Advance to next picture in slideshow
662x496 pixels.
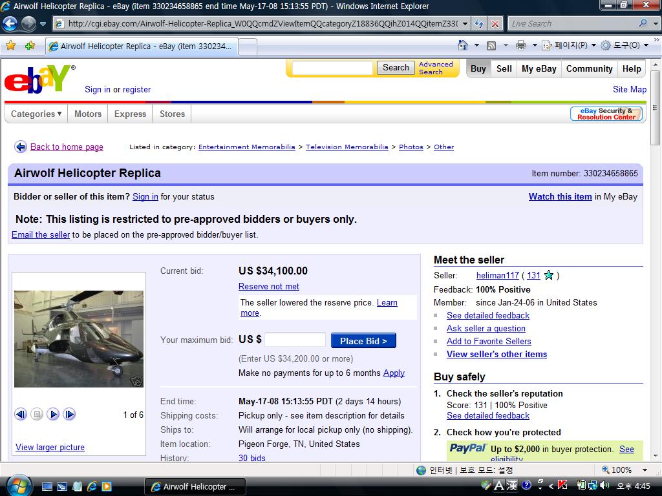click(69, 414)
